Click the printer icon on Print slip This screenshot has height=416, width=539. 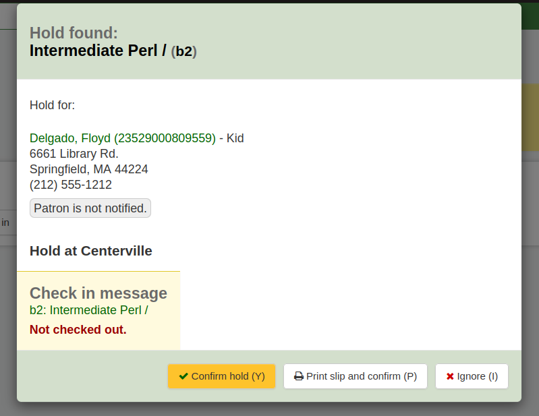coord(299,376)
